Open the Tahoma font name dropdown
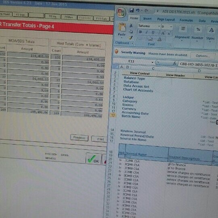The height and width of the screenshot is (218, 218). click(x=159, y=26)
